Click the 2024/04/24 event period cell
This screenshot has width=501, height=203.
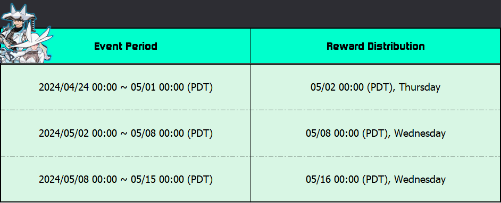126,87
